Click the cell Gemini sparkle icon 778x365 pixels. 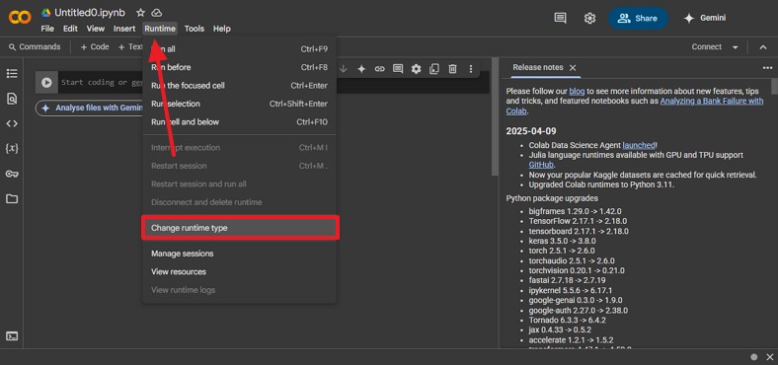(361, 69)
